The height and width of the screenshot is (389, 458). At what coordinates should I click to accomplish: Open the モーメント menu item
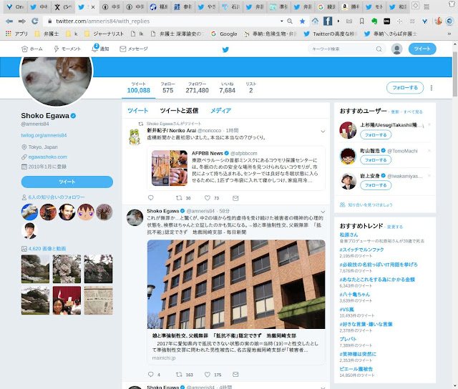[67, 49]
